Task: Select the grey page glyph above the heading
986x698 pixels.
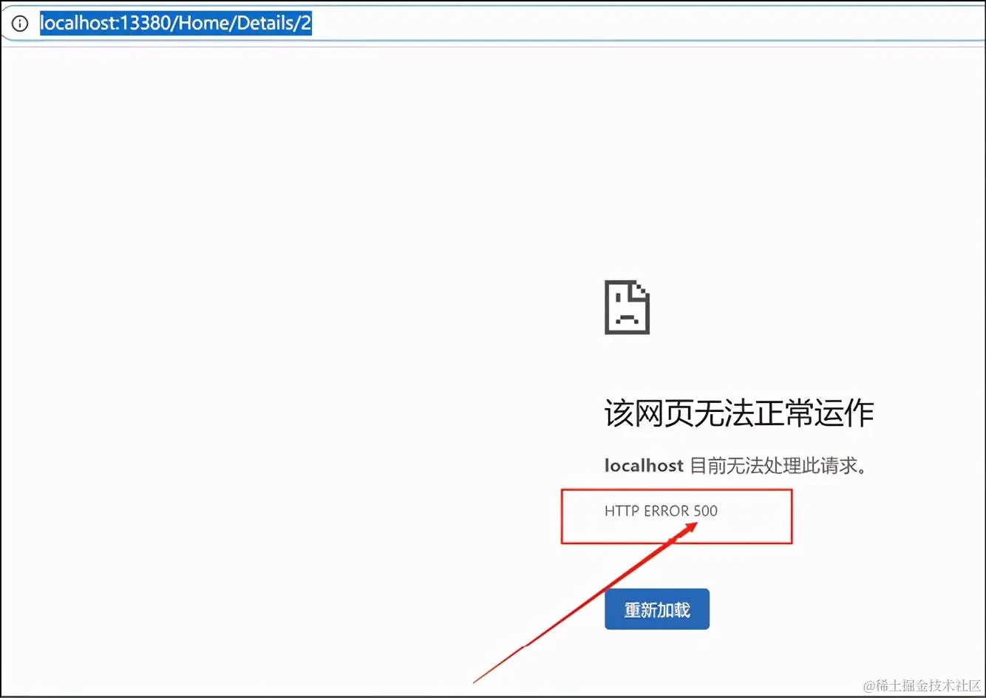Action: pyautogui.click(x=627, y=308)
